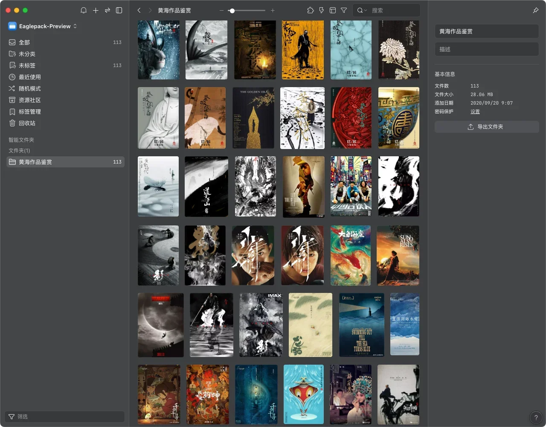Open 回收站 in the sidebar
Screen dimensions: 546x427
pos(66,123)
